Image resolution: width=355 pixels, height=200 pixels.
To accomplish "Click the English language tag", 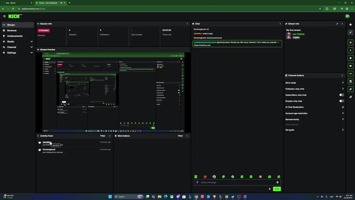I will (x=296, y=37).
